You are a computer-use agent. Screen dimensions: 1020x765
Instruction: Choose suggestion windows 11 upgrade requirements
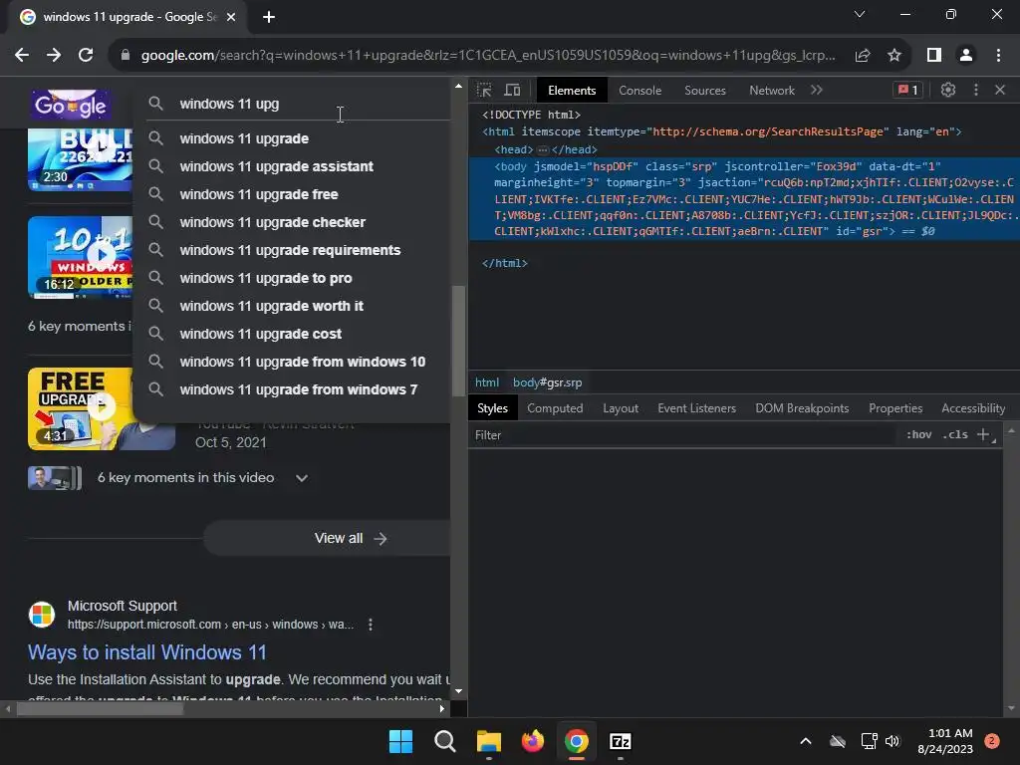(292, 250)
